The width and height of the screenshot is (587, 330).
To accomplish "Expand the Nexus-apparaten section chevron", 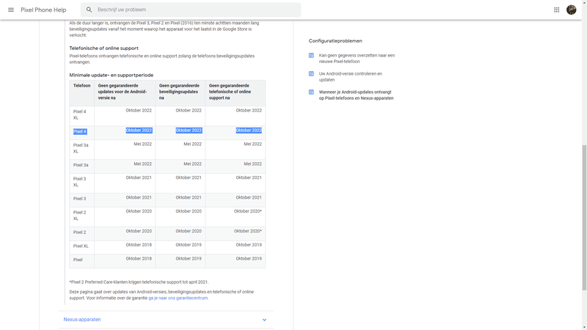I will [x=264, y=320].
